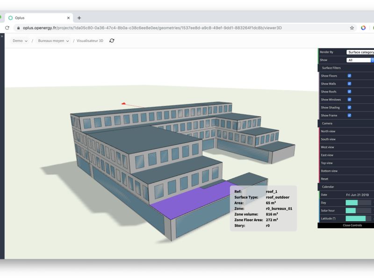Reload the browser page
The height and width of the screenshot is (280, 374).
tap(7, 28)
